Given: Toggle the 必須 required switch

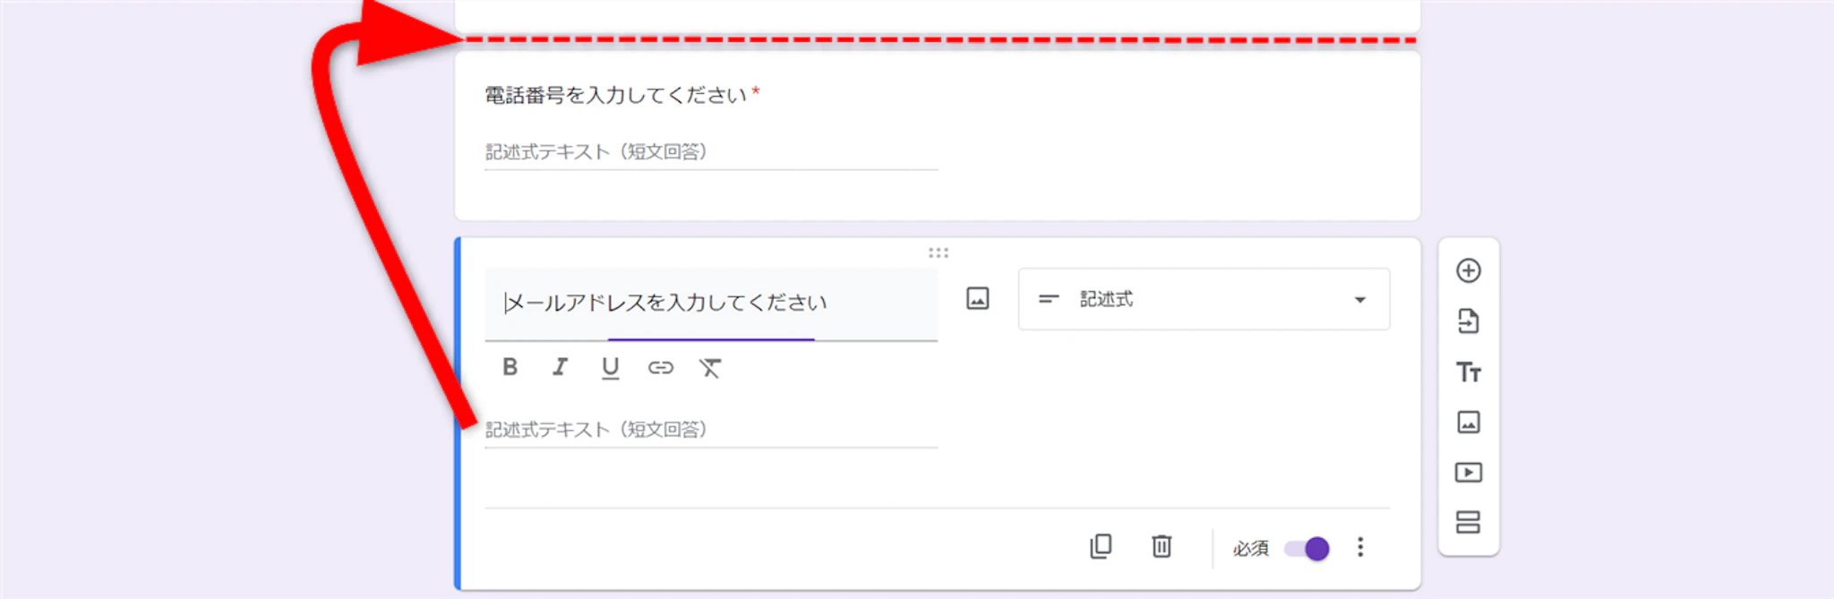Looking at the screenshot, I should (1307, 548).
